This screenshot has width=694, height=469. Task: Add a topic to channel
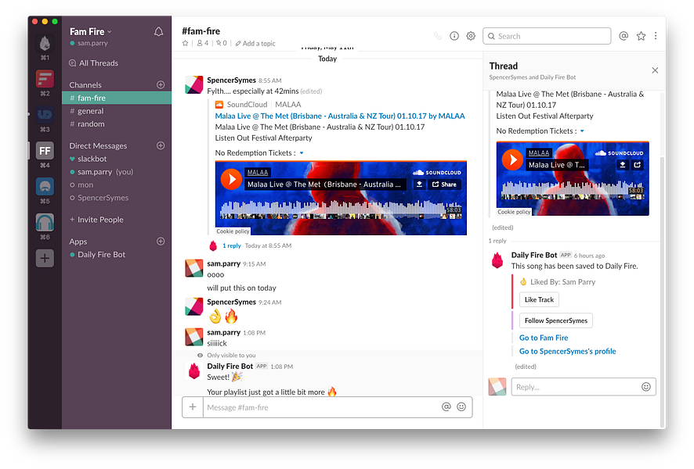point(255,43)
